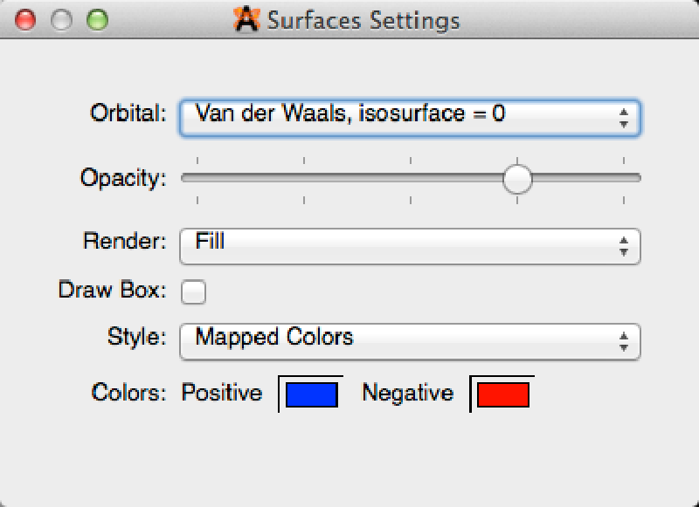Image resolution: width=699 pixels, height=507 pixels.
Task: Open the Orbital dropdown menu
Action: [x=410, y=117]
